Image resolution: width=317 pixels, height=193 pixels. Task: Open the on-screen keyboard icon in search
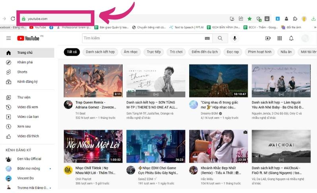click(x=207, y=38)
